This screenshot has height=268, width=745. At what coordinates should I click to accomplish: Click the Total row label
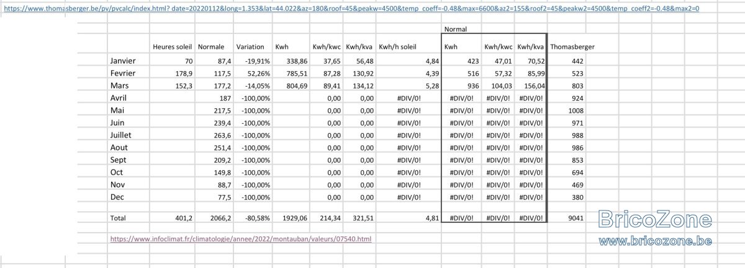pyautogui.click(x=118, y=218)
